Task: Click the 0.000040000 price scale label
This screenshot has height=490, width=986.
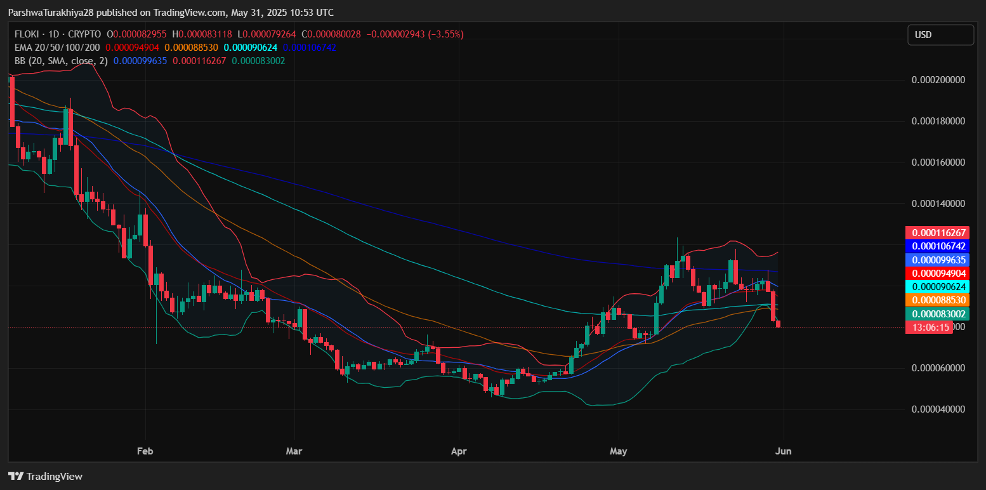Action: click(x=938, y=409)
